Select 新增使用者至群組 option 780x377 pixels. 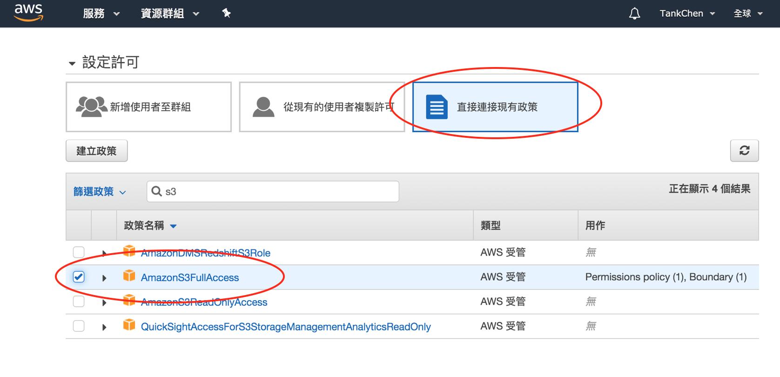(148, 107)
